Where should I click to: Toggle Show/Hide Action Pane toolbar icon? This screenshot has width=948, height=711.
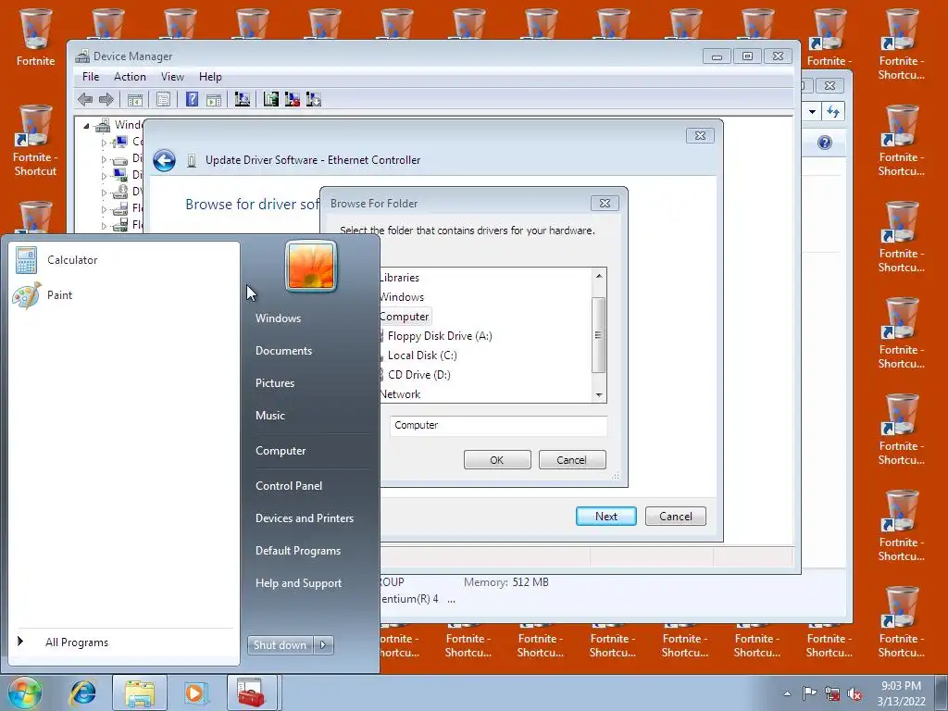click(214, 99)
